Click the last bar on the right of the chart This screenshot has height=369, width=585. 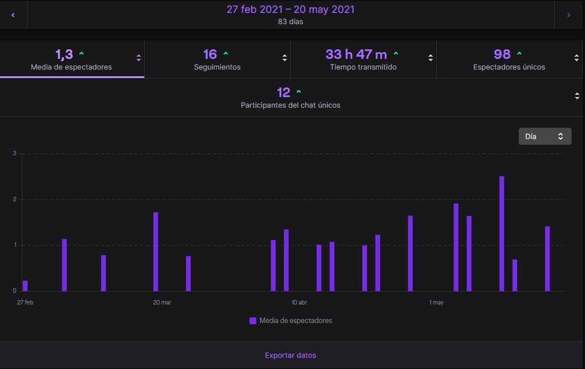pos(547,259)
